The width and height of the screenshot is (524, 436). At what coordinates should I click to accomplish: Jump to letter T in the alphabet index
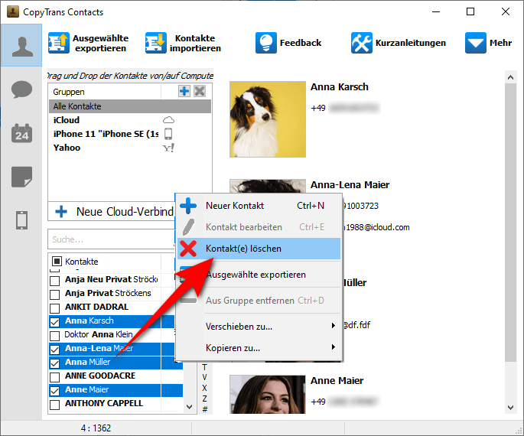tap(204, 367)
